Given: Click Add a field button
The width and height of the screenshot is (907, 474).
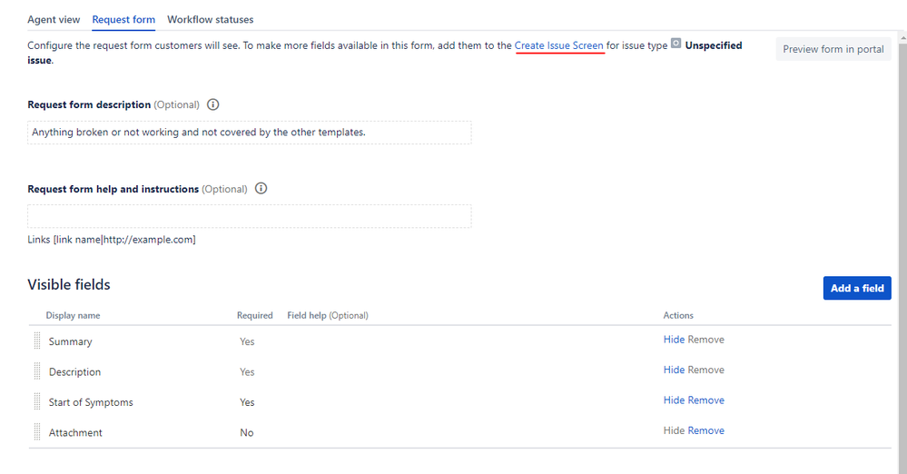Looking at the screenshot, I should (x=857, y=288).
